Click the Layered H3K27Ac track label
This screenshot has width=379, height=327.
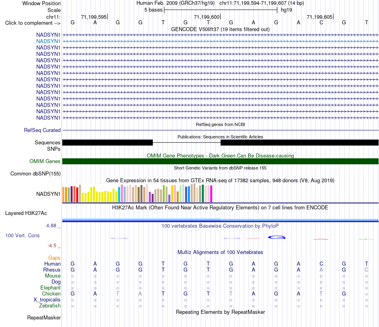(x=26, y=213)
